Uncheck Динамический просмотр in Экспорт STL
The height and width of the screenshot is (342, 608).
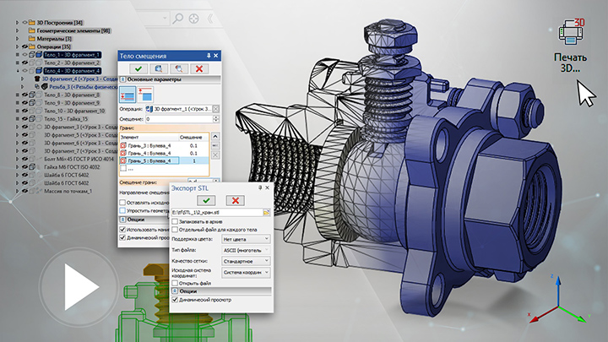pos(175,300)
